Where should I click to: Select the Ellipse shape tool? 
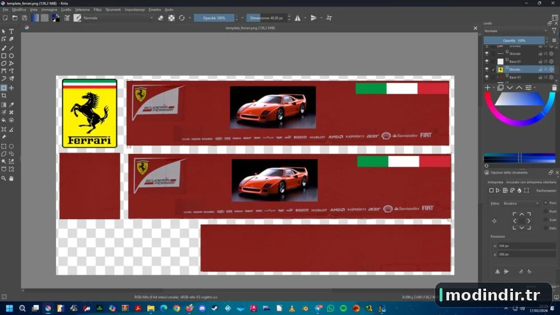(x=11, y=56)
